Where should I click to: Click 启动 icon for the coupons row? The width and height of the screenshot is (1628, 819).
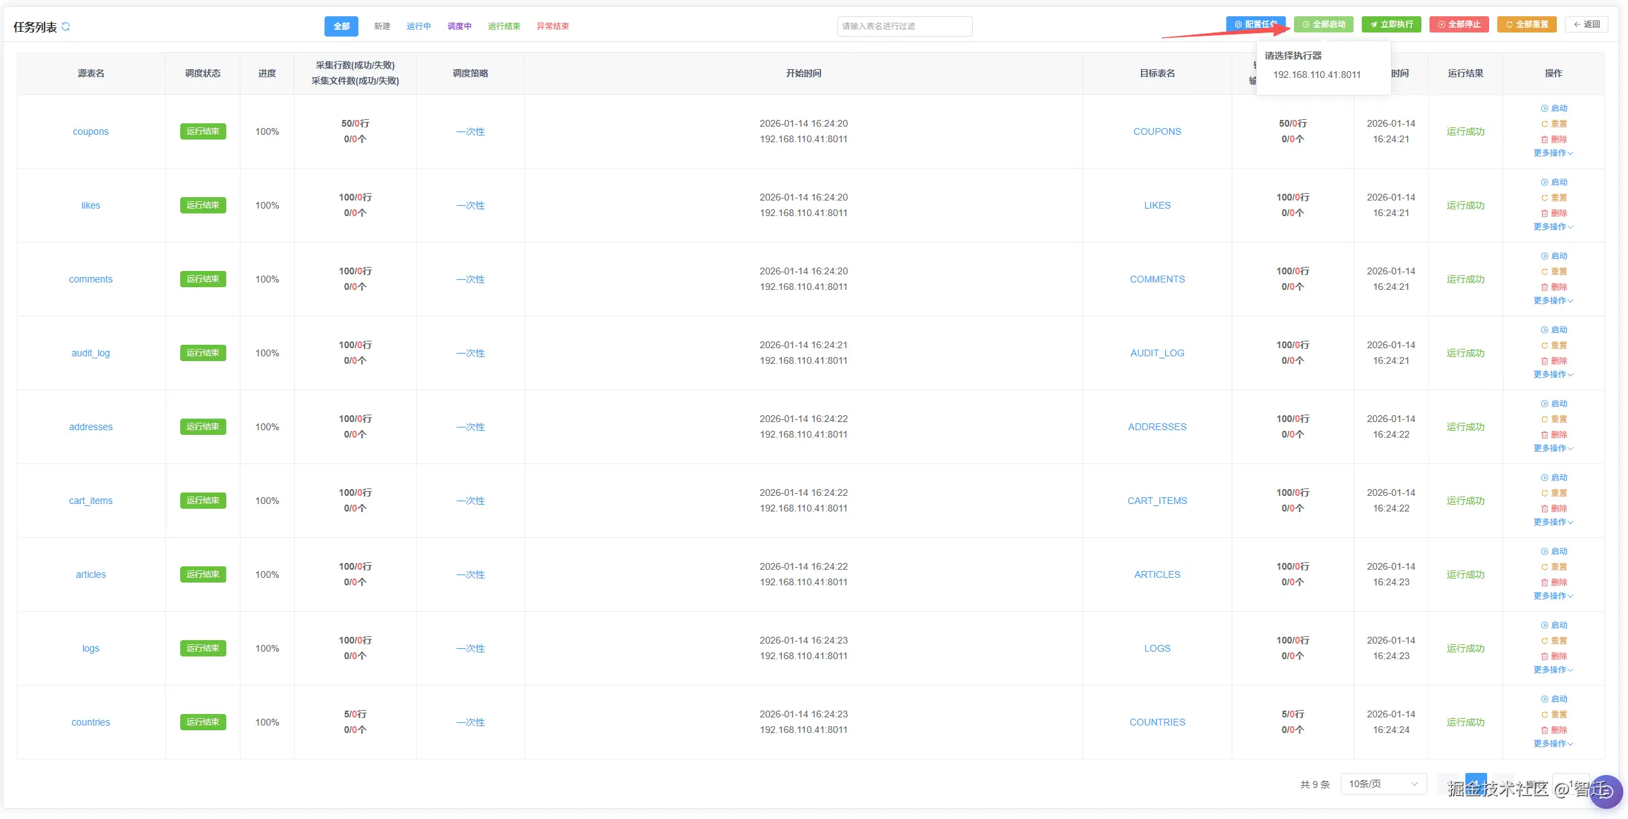click(x=1545, y=108)
